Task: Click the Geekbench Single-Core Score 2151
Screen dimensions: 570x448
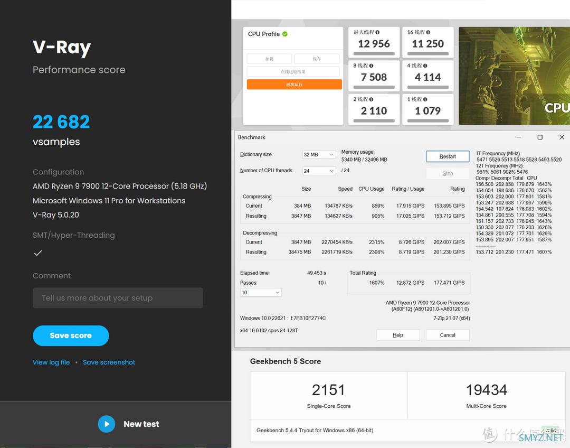Action: click(328, 390)
